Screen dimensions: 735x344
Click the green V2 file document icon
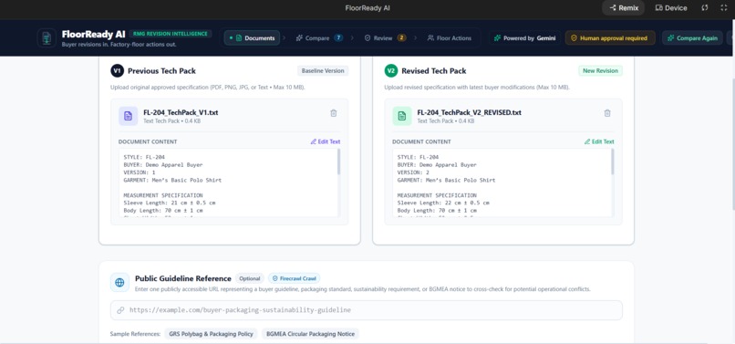[x=402, y=116]
